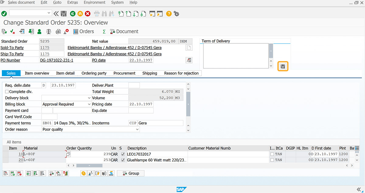Viewport: 365px width, 193px height.
Task: Open the Reason for rejection tab
Action: click(181, 73)
